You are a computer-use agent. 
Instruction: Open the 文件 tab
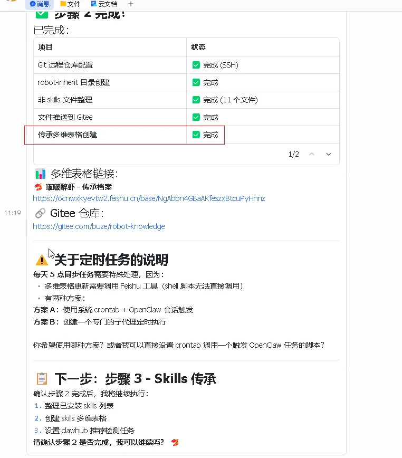click(70, 4)
